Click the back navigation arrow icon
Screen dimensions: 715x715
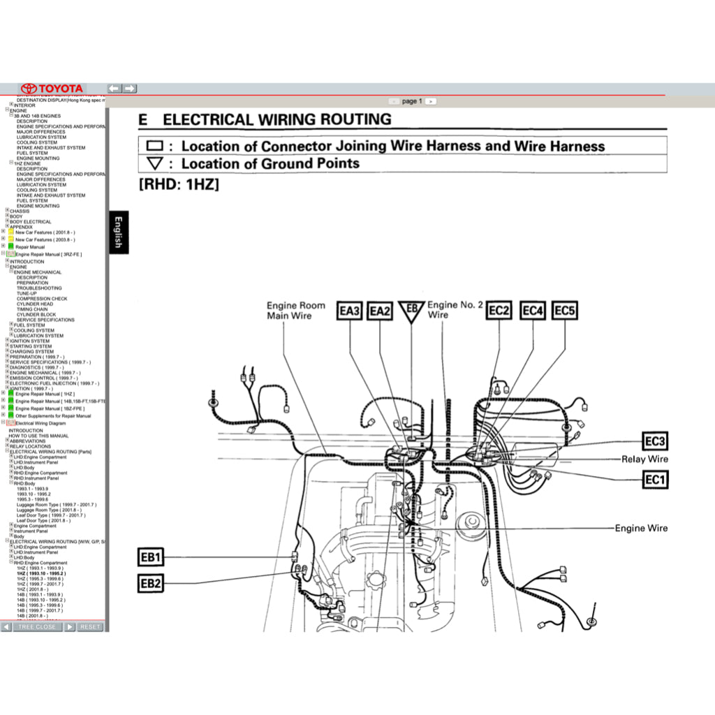pos(115,88)
